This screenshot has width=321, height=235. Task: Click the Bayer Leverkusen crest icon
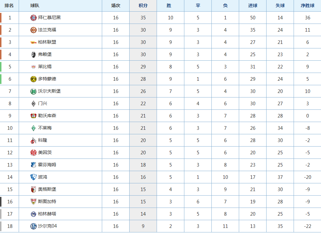34,116
